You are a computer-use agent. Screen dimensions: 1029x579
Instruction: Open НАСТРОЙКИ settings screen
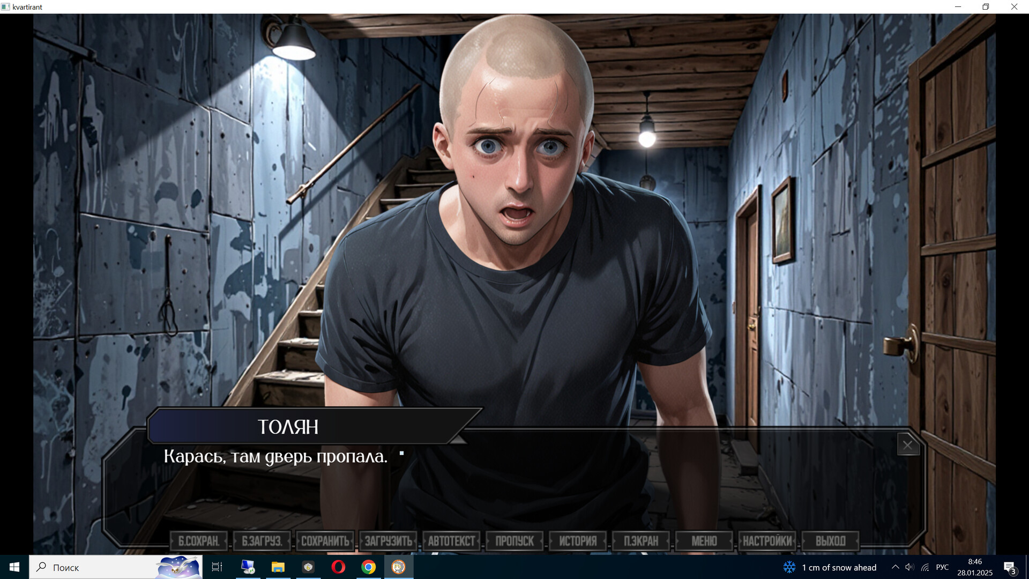click(767, 540)
